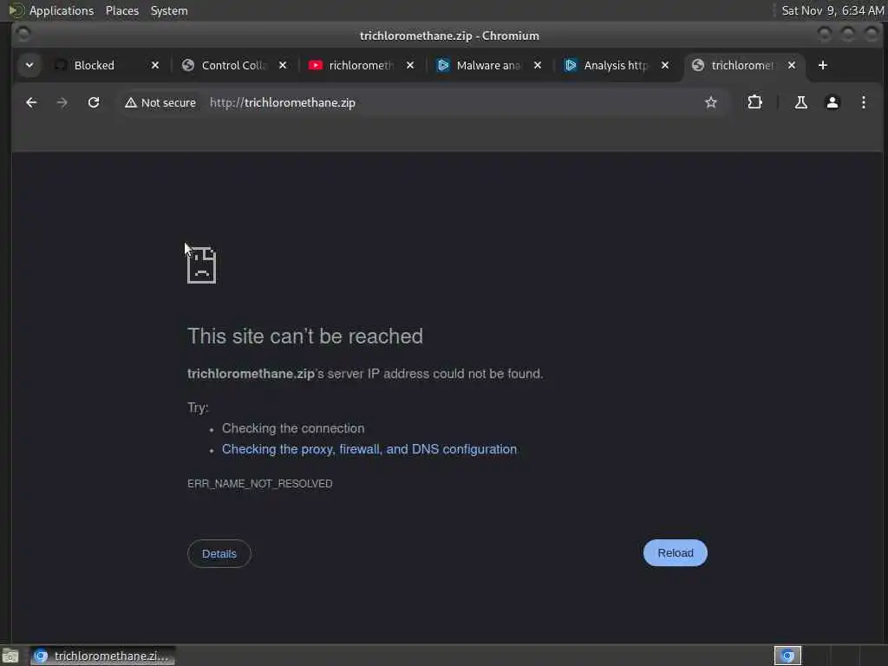Bookmark this page with the star icon
This screenshot has width=888, height=666.
[x=711, y=102]
